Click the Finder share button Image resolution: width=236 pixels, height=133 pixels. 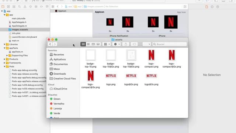pyautogui.click(x=126, y=44)
